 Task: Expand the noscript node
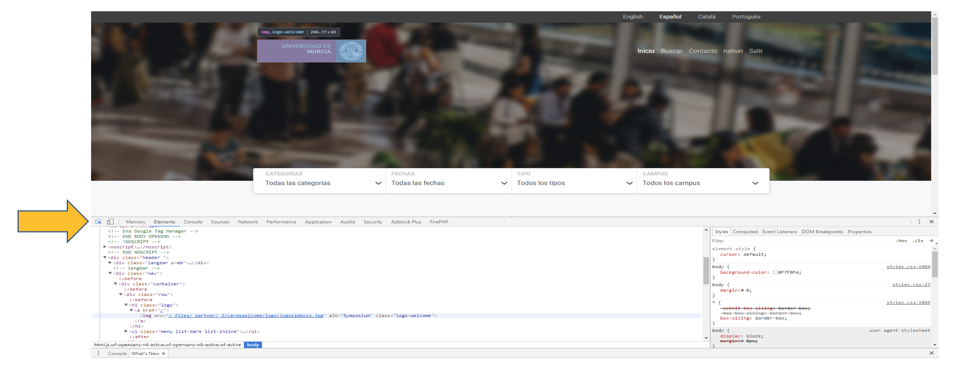pos(105,247)
